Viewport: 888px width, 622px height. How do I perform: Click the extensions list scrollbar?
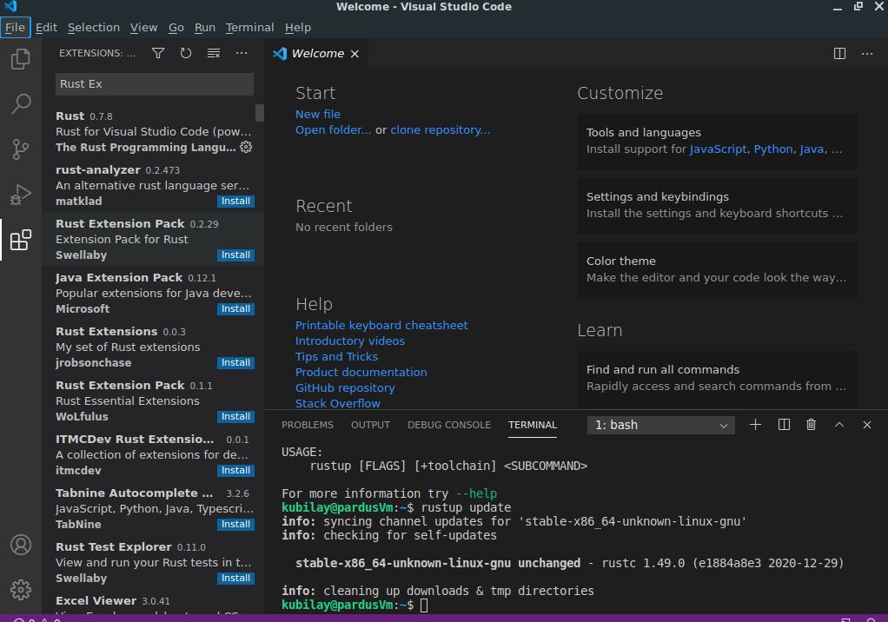pos(260,113)
